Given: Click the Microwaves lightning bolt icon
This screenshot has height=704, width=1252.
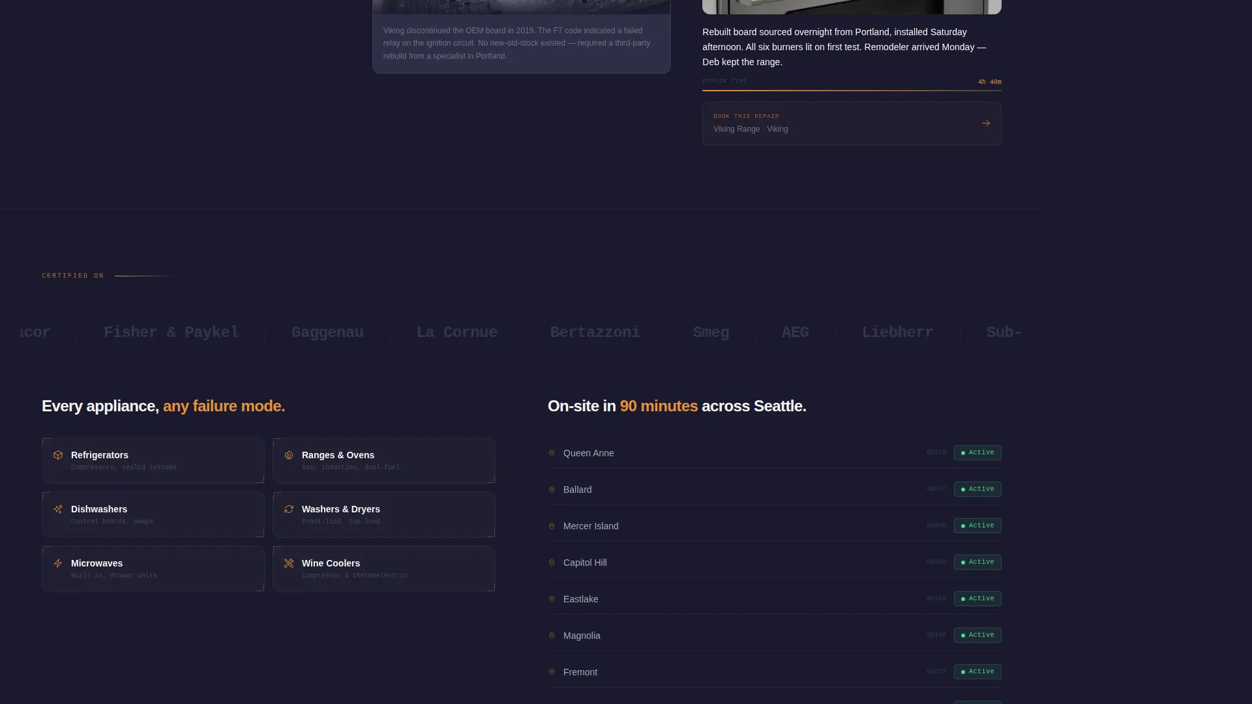Looking at the screenshot, I should point(58,563).
